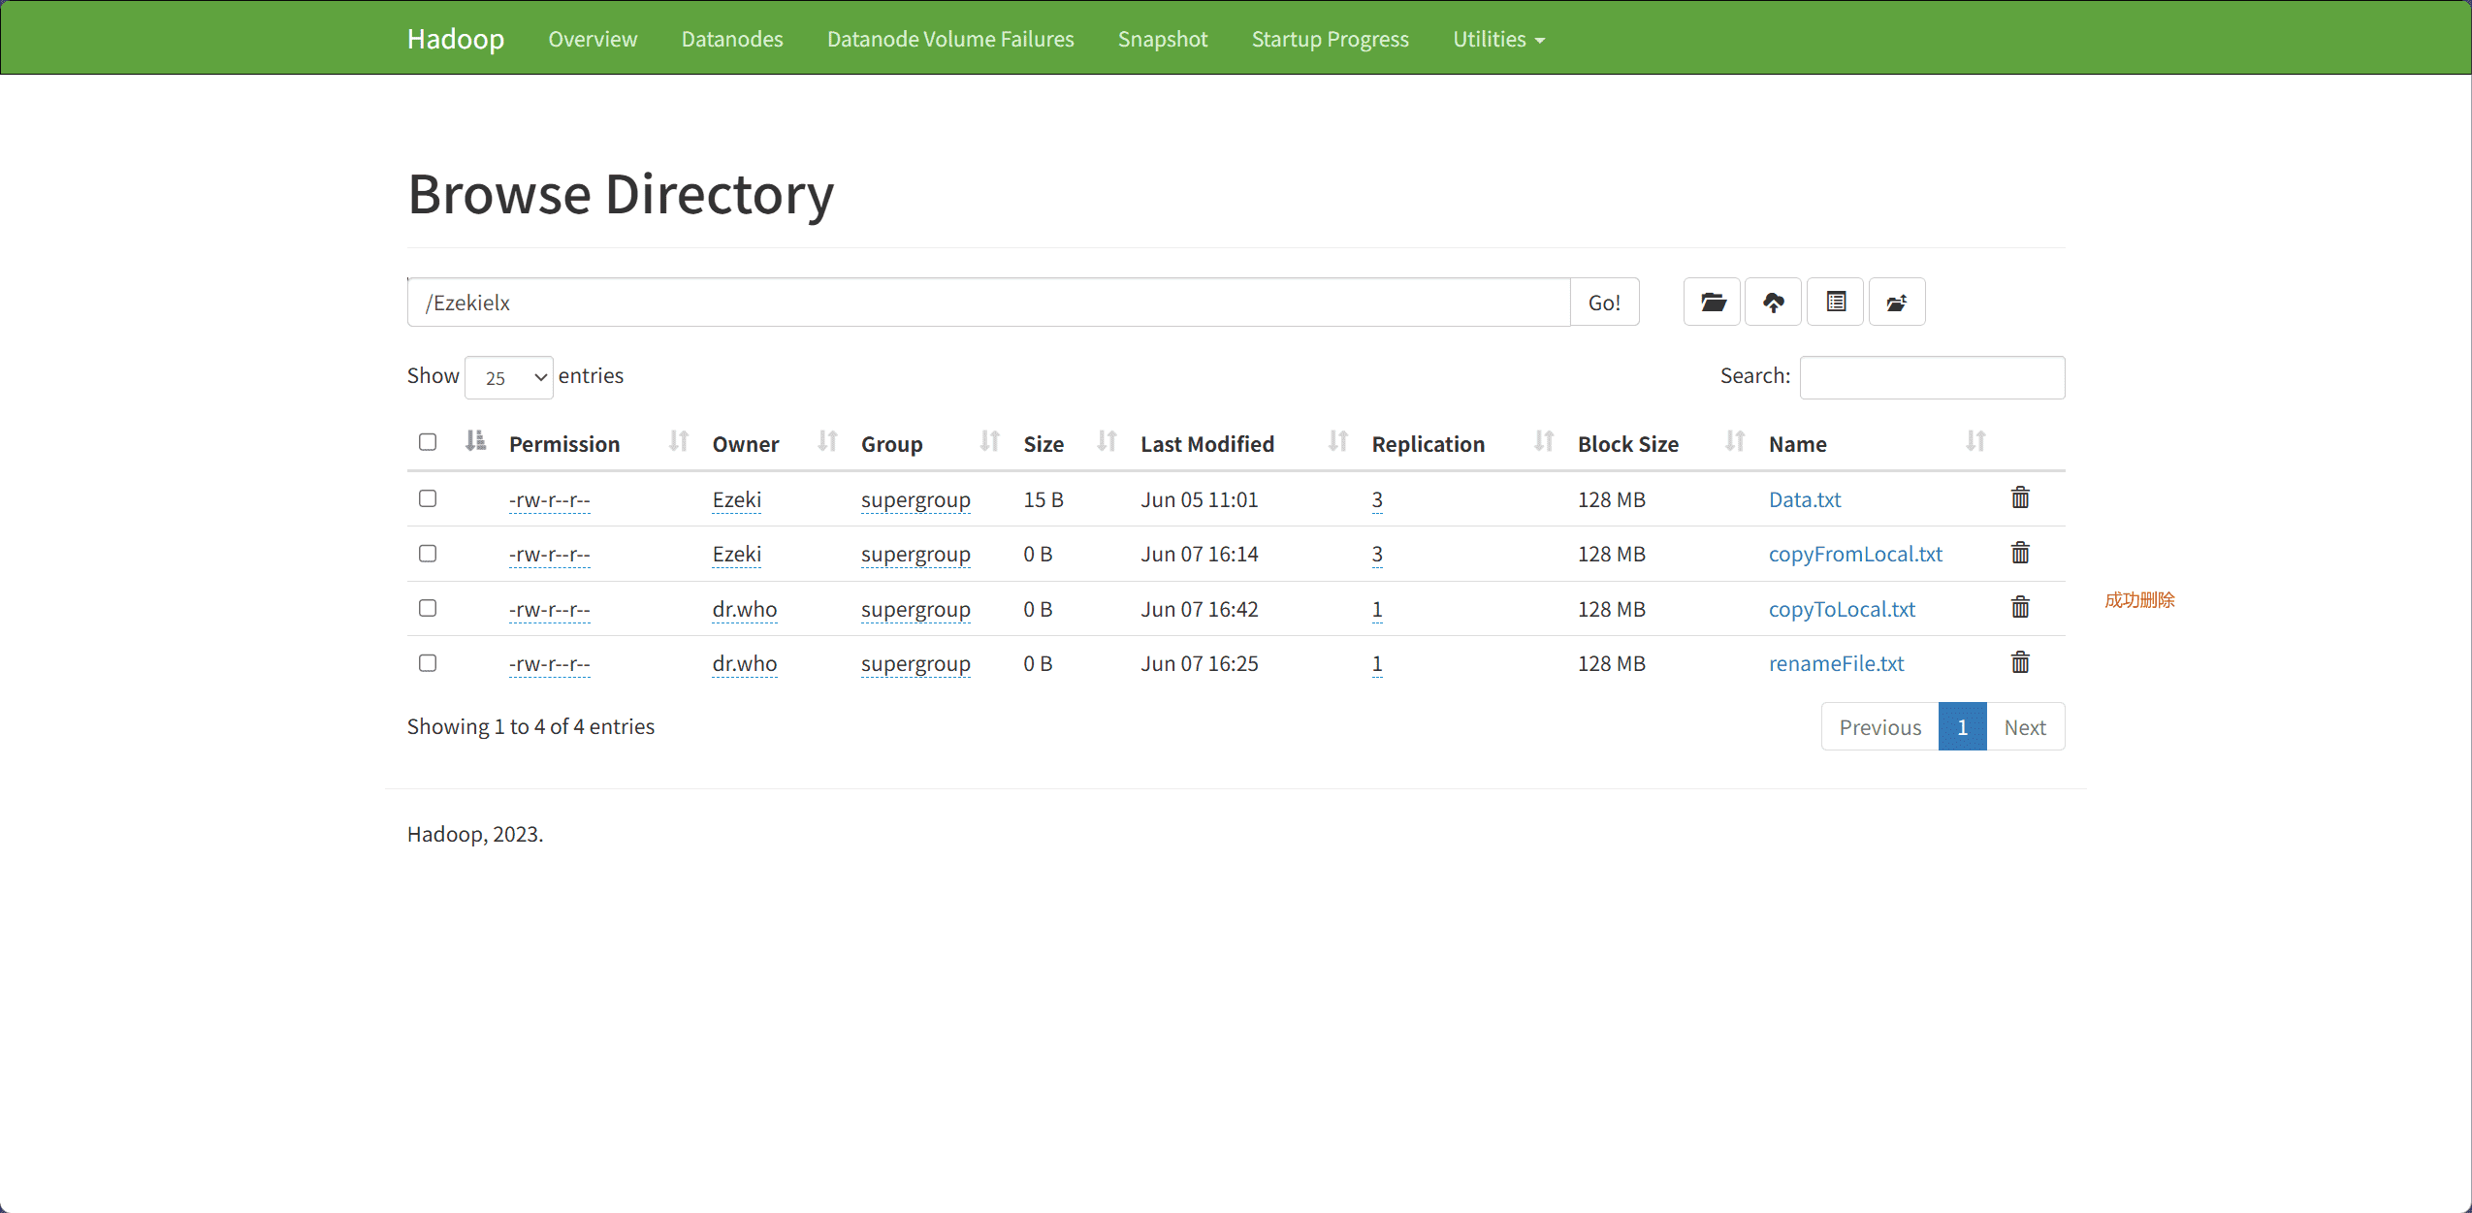Delete copyFromLocal.txt with the trash icon

point(2020,553)
